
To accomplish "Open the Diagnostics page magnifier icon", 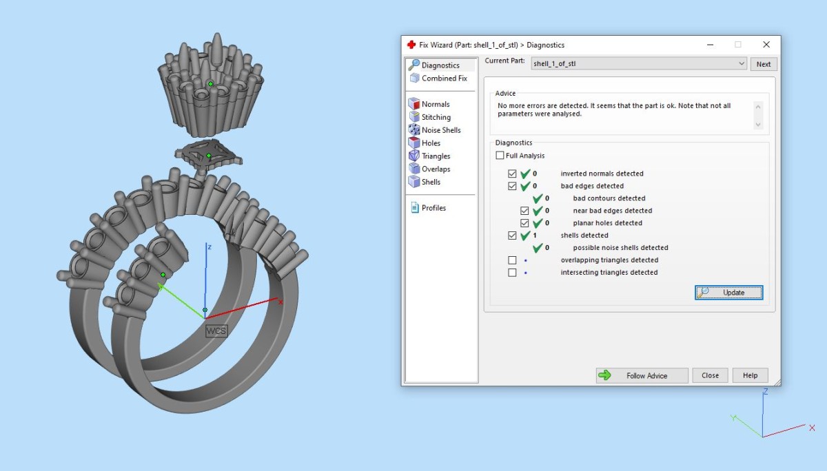I will (x=414, y=65).
